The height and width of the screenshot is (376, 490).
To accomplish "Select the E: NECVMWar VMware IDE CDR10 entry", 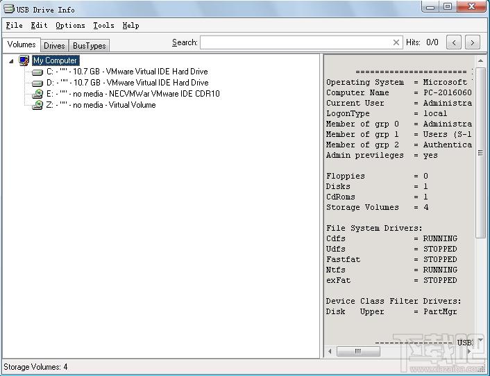I will coord(133,94).
